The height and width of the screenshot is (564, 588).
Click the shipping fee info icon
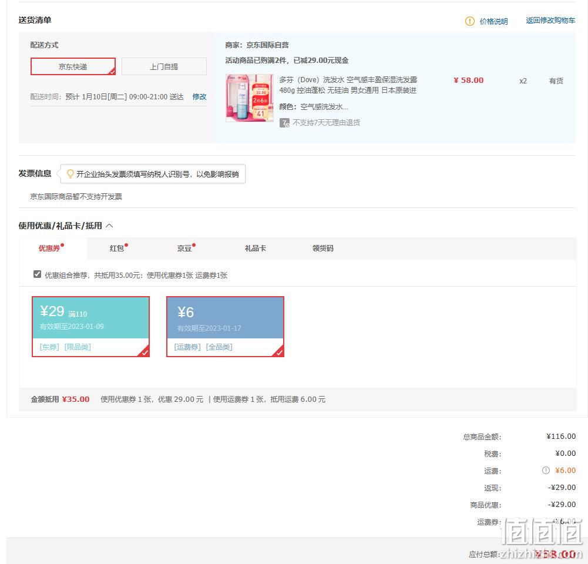pos(546,470)
